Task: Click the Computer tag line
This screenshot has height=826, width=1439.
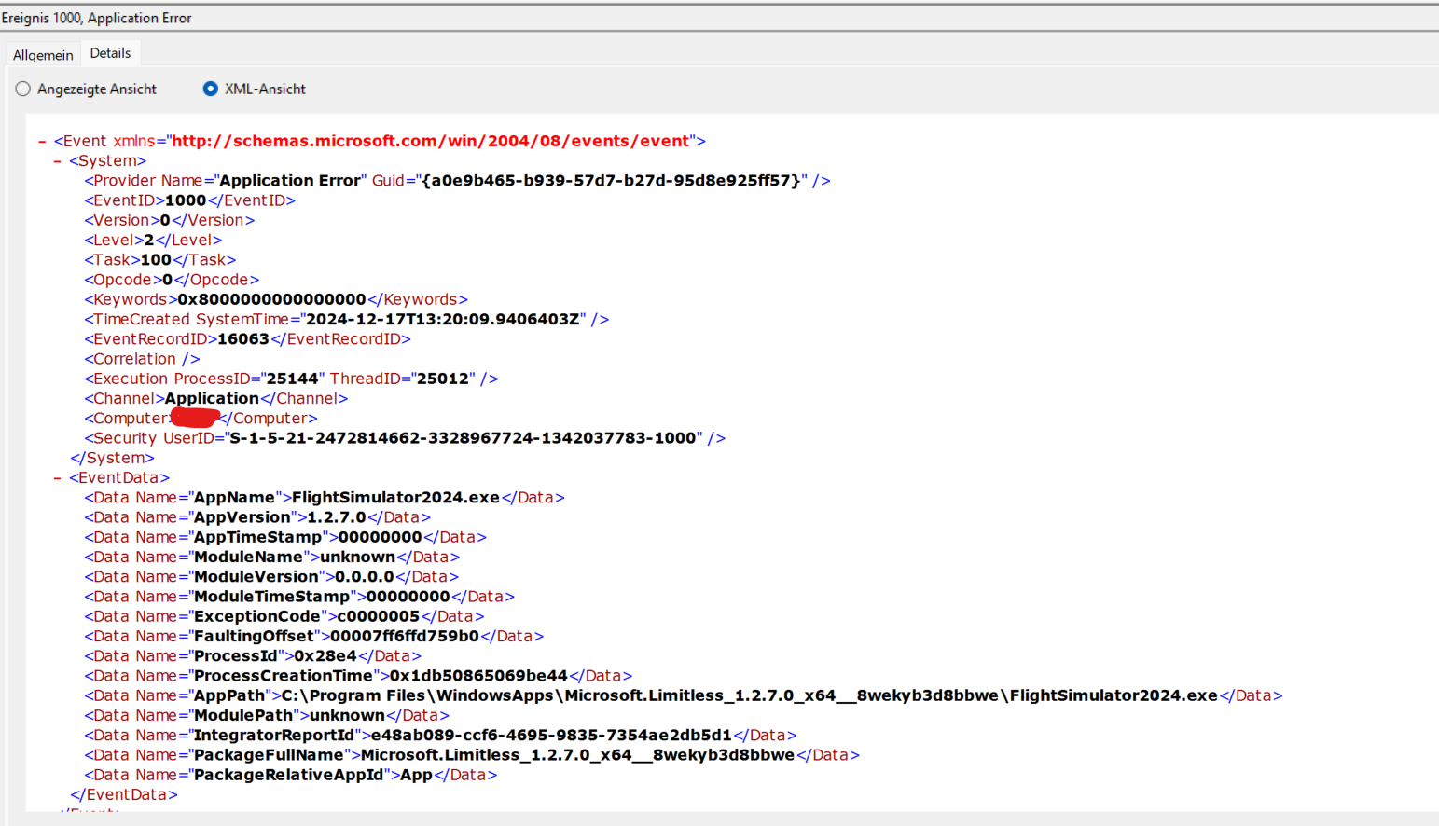Action: [201, 419]
